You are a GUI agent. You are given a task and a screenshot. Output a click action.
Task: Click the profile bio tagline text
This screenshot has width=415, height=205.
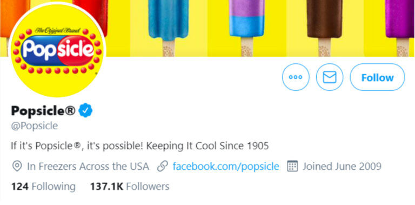[140, 146]
